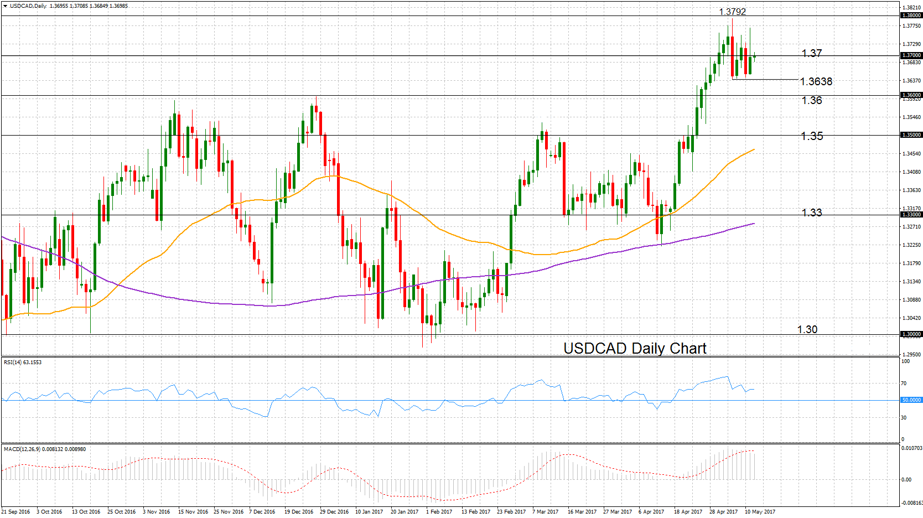Image resolution: width=923 pixels, height=518 pixels.
Task: Click the highlighted 1.33000 price axis tag
Action: pyautogui.click(x=911, y=215)
